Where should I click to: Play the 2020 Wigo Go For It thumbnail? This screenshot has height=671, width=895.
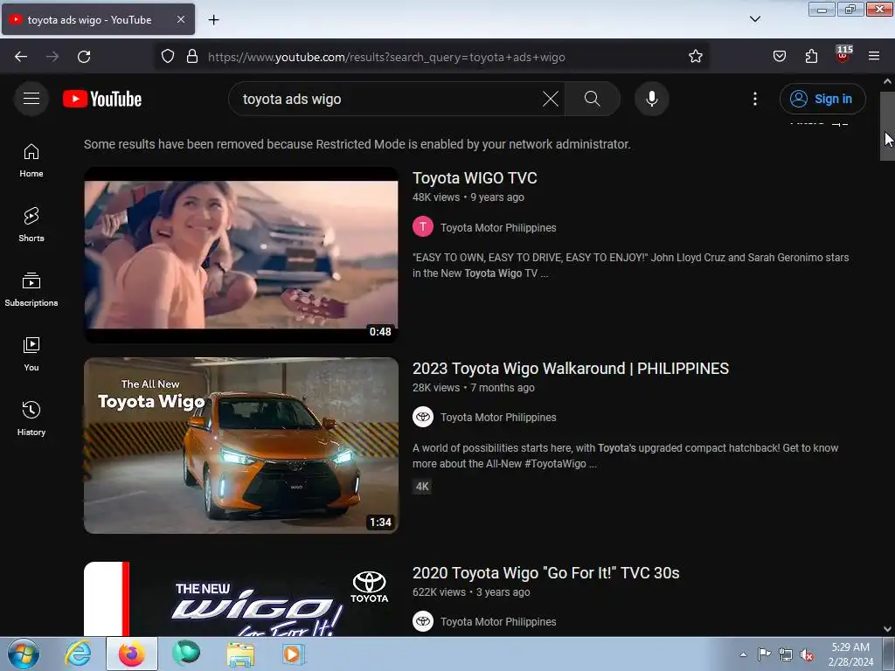pos(241,599)
